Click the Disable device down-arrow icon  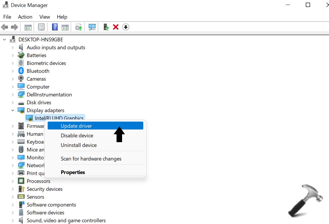pyautogui.click(x=126, y=27)
